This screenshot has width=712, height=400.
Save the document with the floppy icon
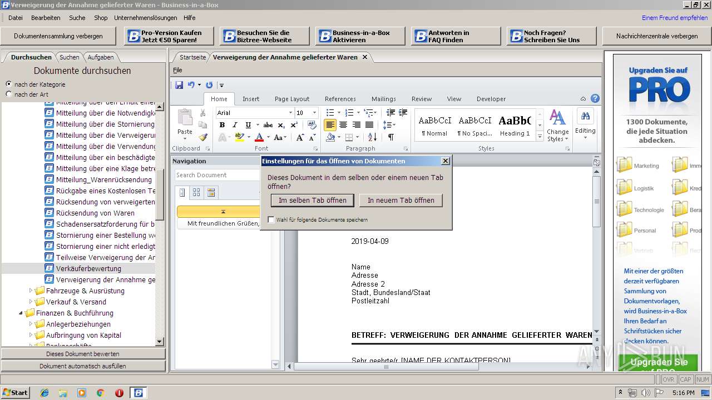point(179,85)
